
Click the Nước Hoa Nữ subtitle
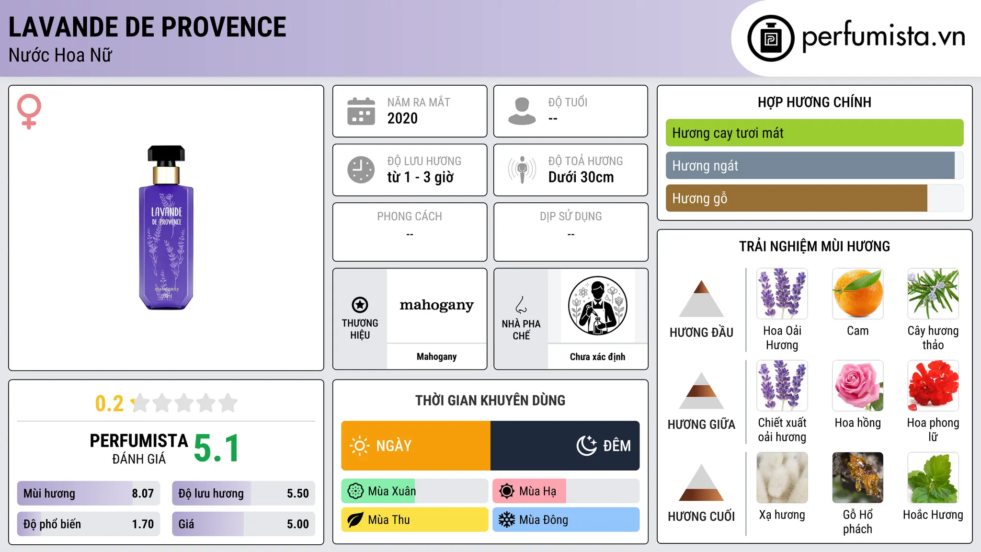(x=60, y=55)
